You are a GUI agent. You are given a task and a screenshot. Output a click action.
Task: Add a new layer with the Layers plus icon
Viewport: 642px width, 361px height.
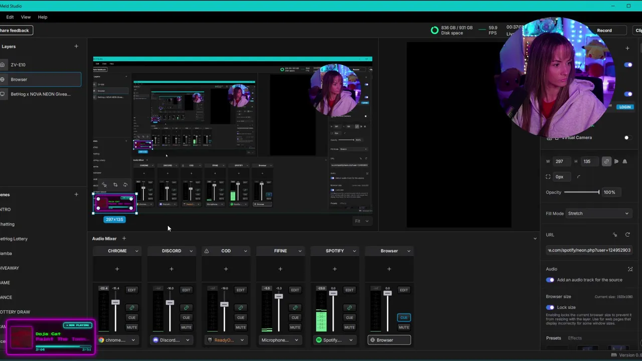(x=76, y=46)
